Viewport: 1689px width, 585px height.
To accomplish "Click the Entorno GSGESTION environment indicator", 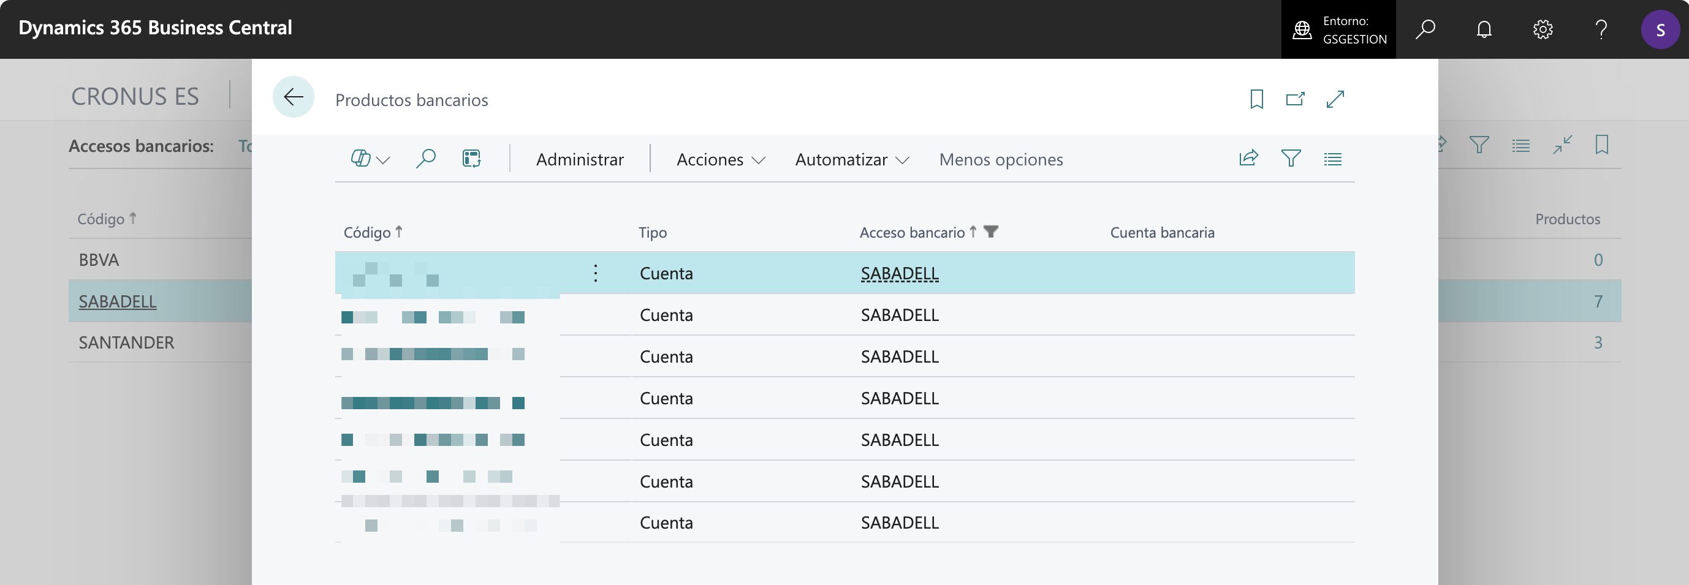I will (1338, 29).
